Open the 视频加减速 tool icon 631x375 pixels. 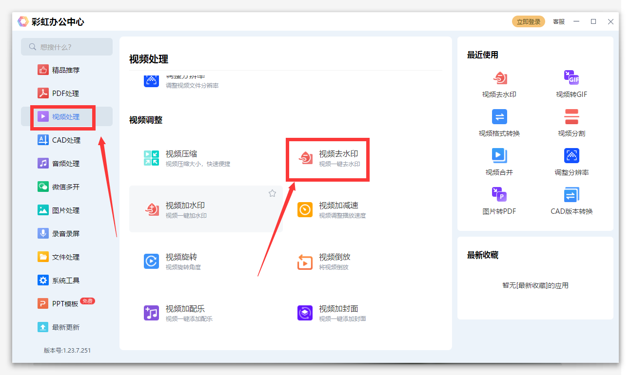click(305, 210)
